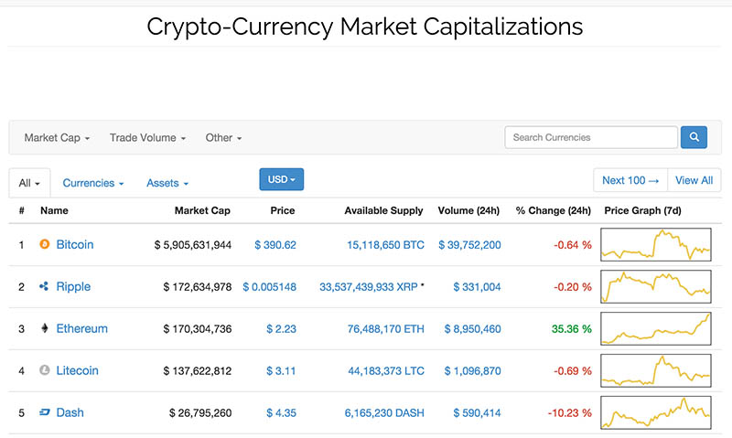Open Bitcoin 7d price graph thumbnail
This screenshot has height=438, width=732.
tap(656, 244)
